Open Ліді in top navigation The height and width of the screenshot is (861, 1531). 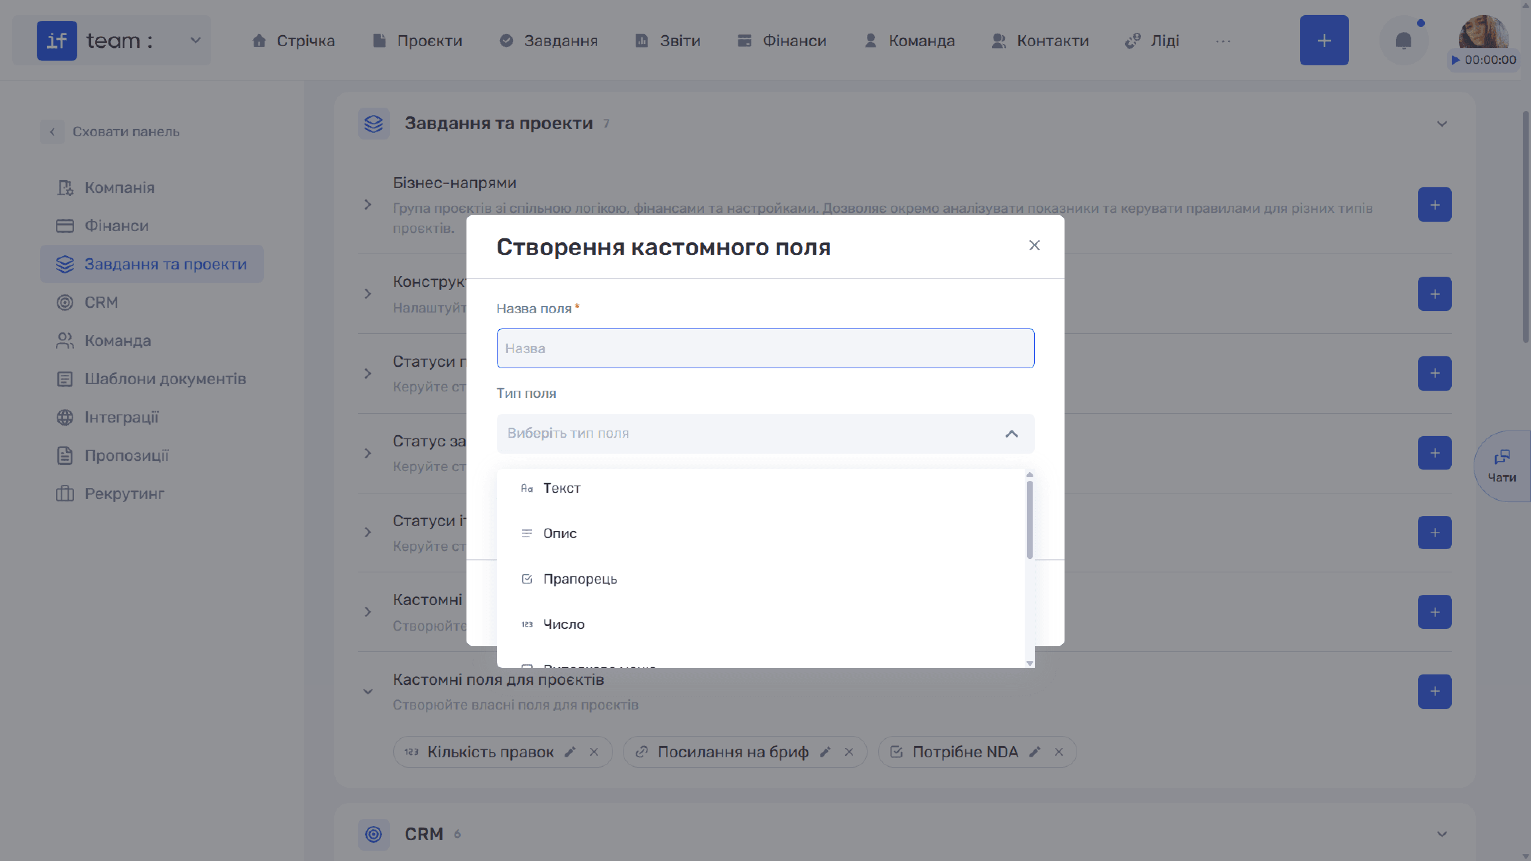tap(1152, 41)
